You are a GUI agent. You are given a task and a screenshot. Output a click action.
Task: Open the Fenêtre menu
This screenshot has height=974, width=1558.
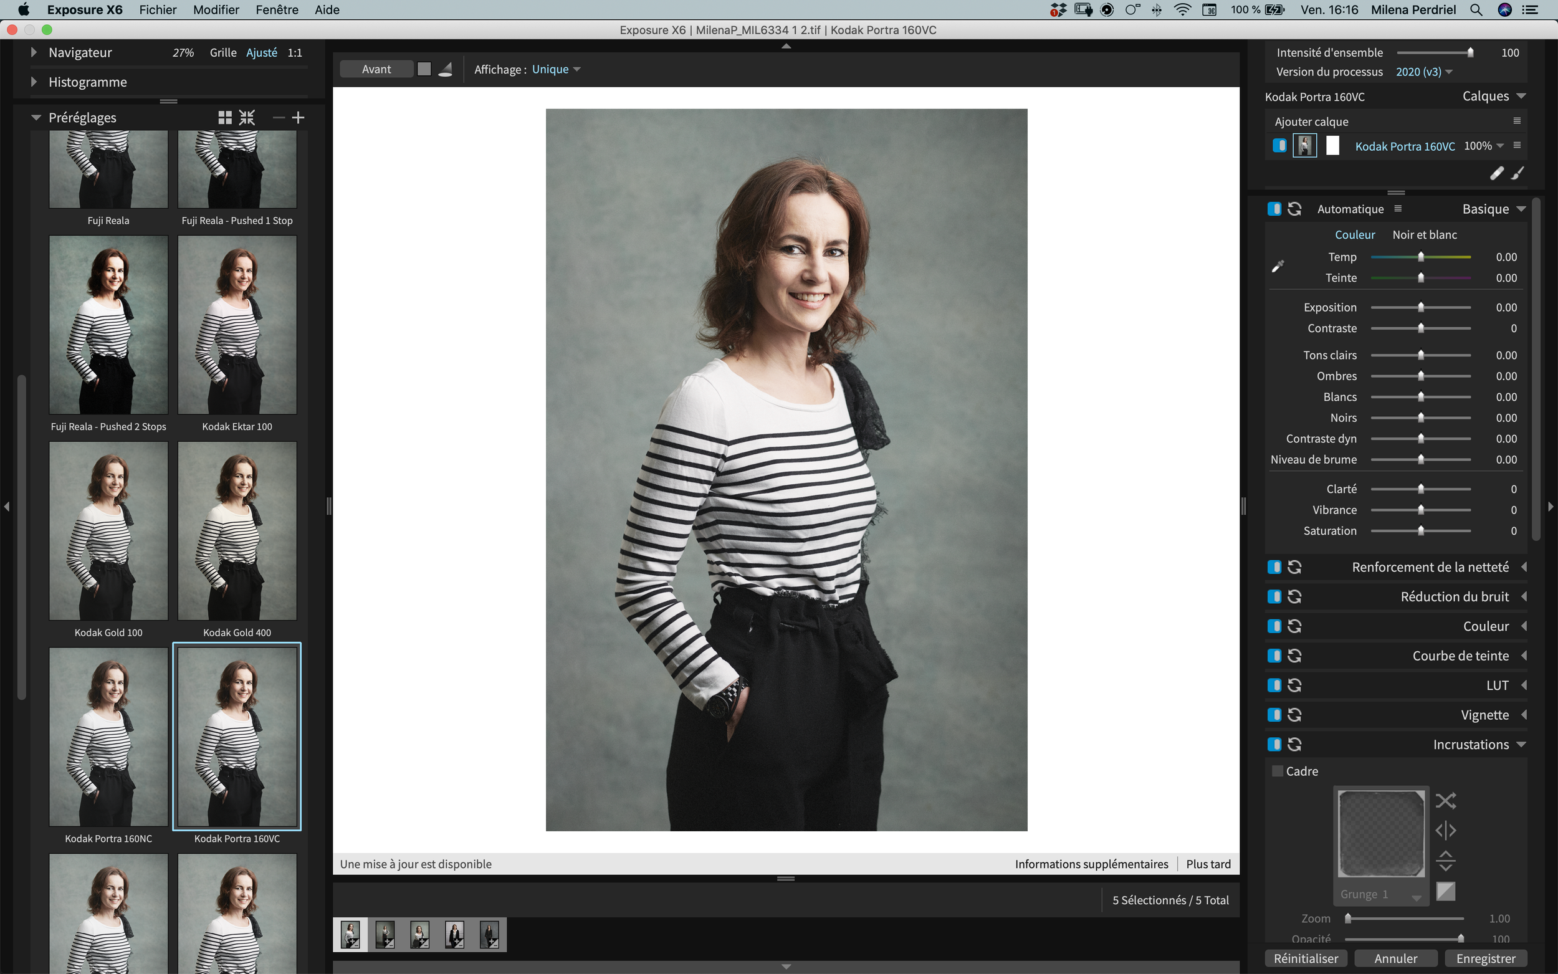coord(277,10)
